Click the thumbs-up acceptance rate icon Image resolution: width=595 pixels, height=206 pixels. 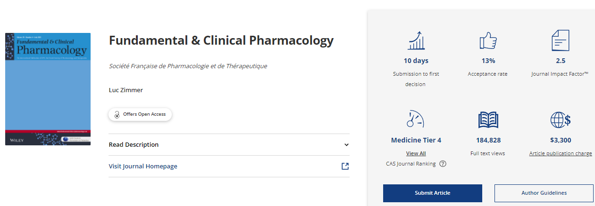tap(488, 41)
